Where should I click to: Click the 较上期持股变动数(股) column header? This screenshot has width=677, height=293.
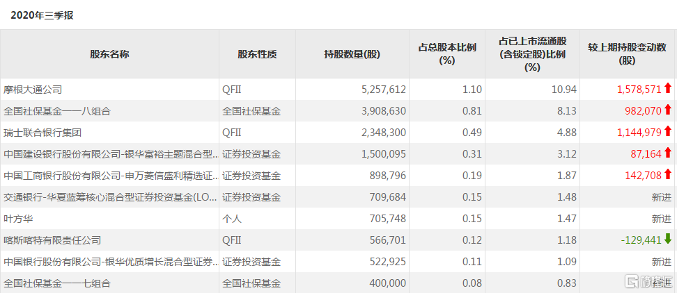(x=627, y=53)
